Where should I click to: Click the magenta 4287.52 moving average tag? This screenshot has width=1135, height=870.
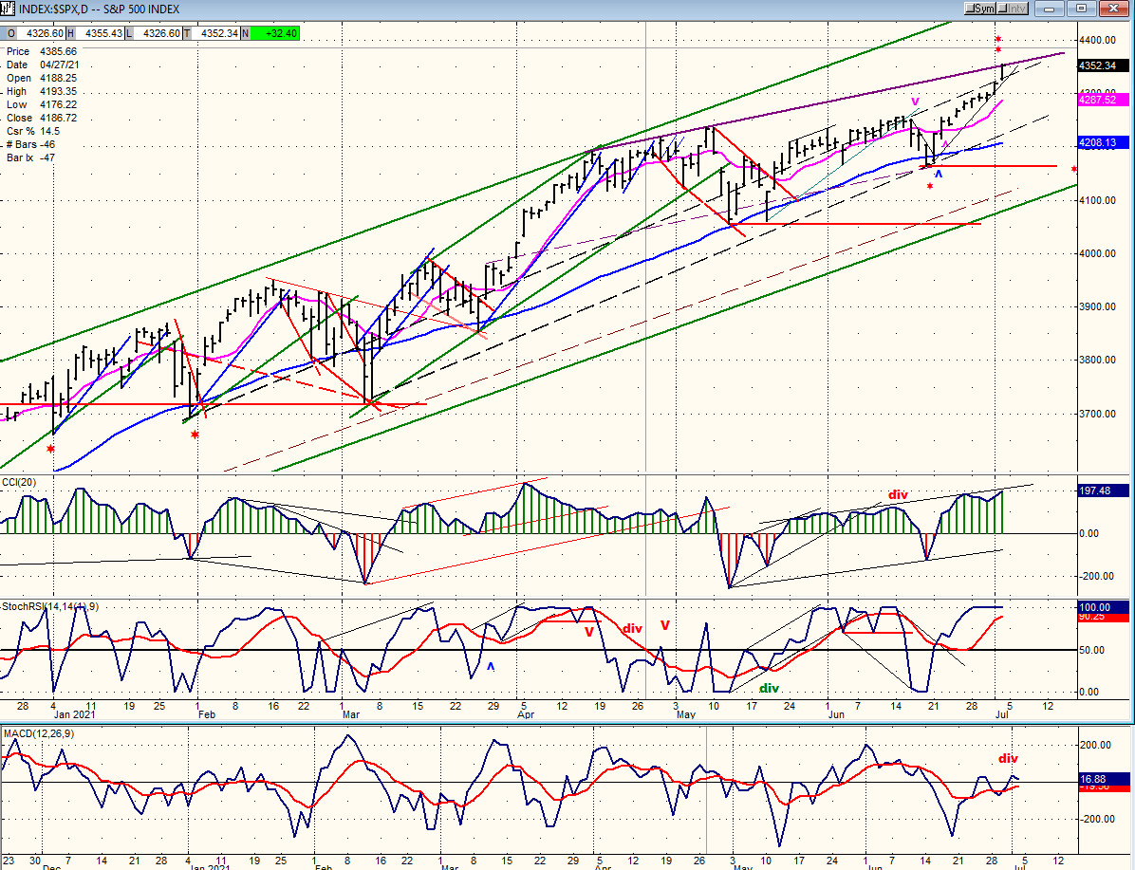1103,100
